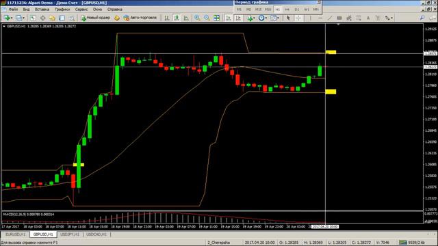Expand the indicators dropdown arrow

(254, 18)
